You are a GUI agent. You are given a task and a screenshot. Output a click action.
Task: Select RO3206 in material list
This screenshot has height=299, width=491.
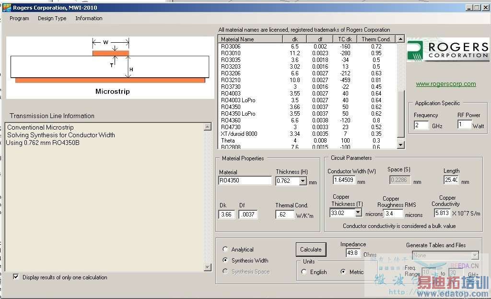231,73
